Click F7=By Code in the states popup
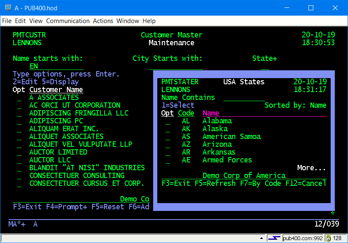This screenshot has height=243, width=348. click(260, 183)
